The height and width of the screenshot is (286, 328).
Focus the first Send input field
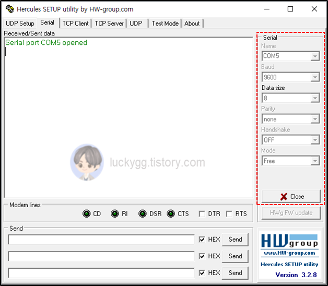(101, 240)
